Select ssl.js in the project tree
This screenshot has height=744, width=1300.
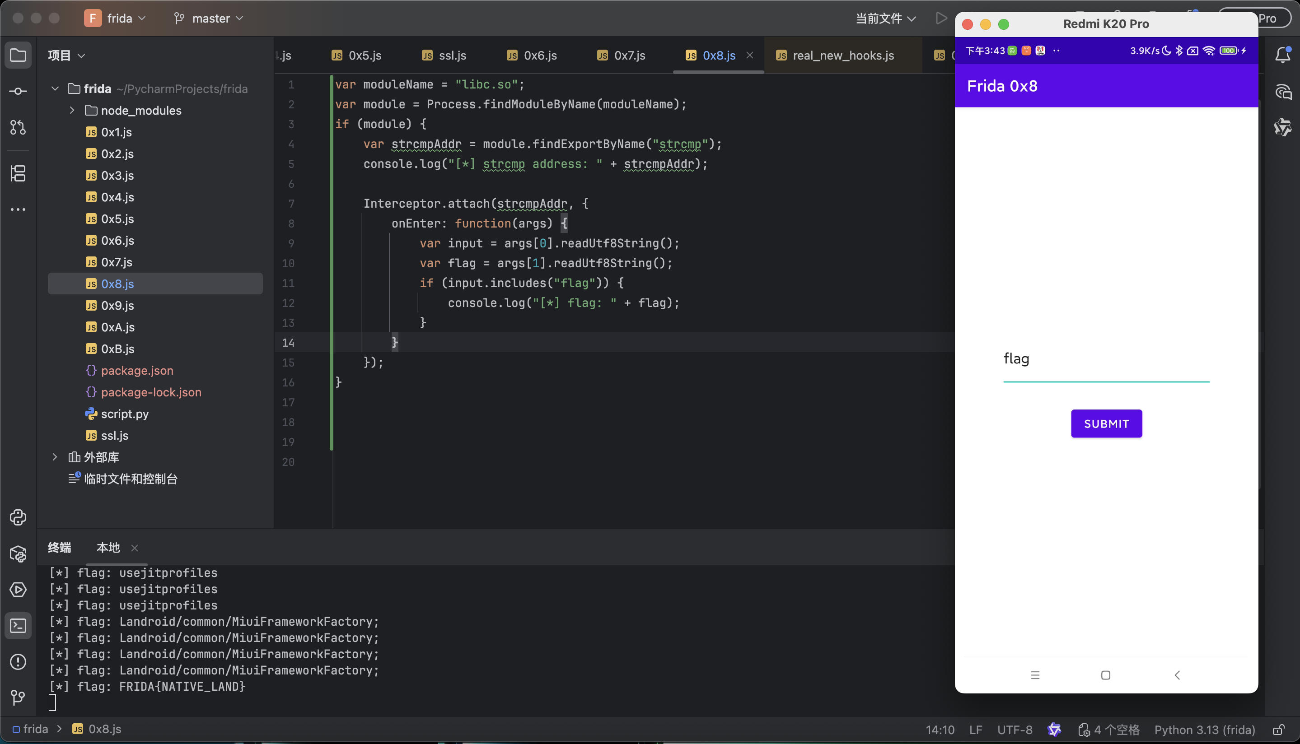tap(115, 435)
